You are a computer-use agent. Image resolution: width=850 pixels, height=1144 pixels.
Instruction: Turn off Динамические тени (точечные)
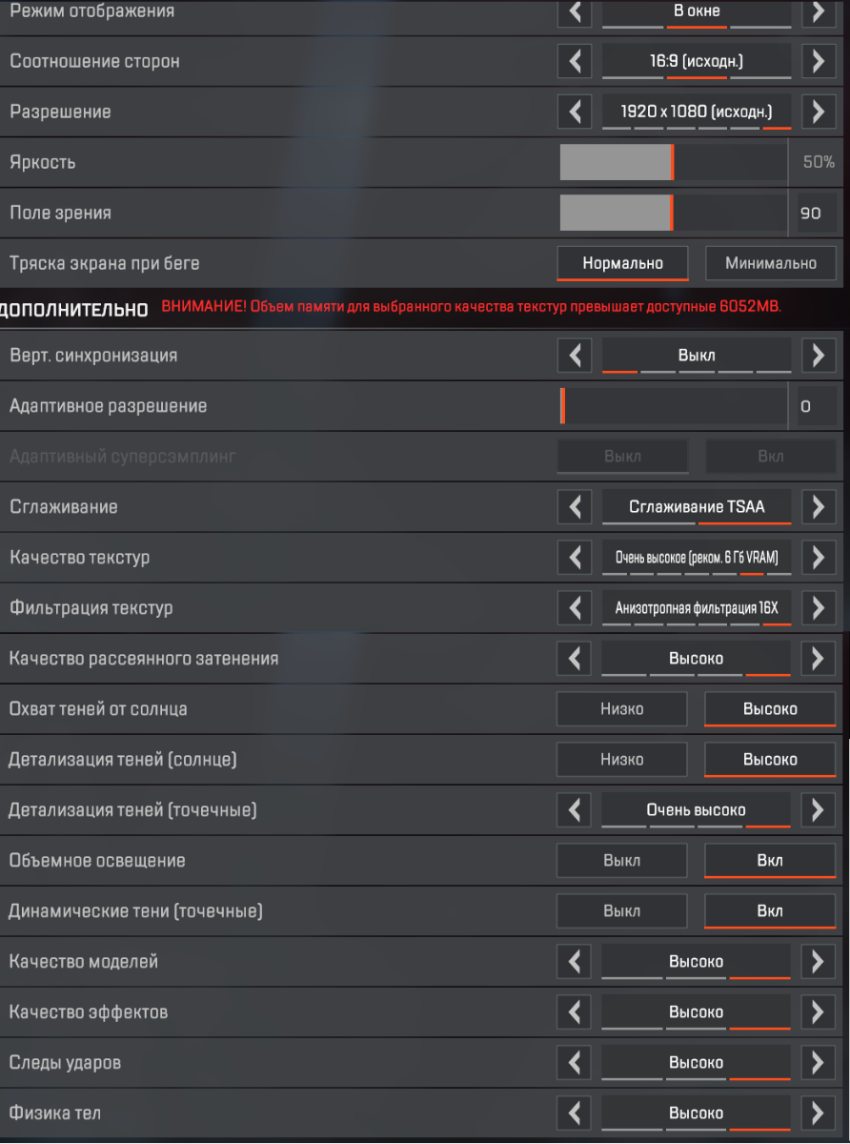[621, 911]
